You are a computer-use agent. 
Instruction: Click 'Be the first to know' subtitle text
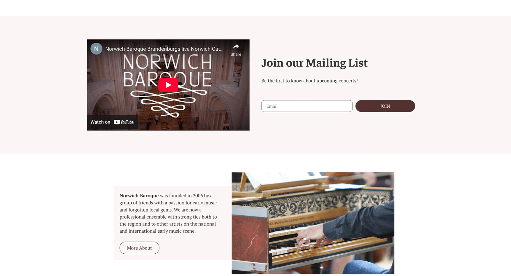[309, 81]
